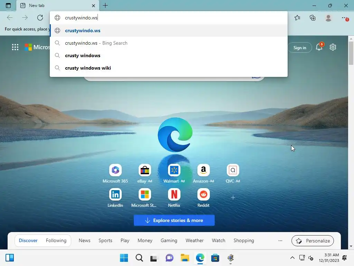
Task: Open the Netflix quick link
Action: [174, 198]
